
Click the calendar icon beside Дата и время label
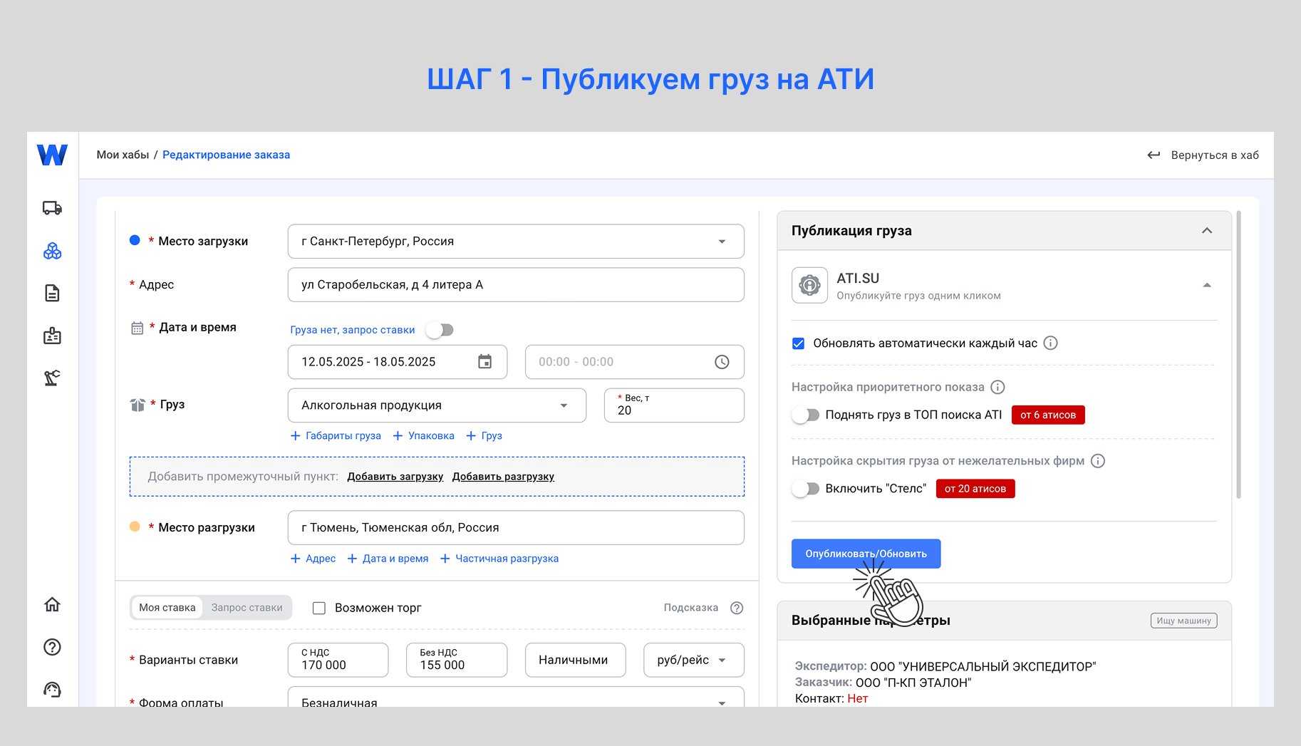[x=138, y=328]
